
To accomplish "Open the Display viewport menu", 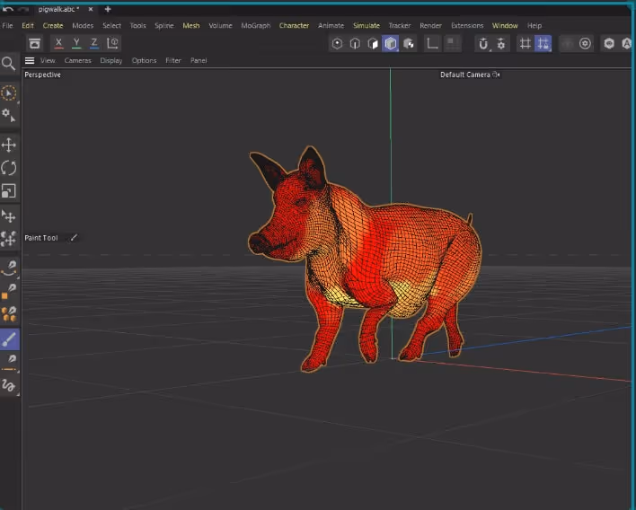I will 111,61.
